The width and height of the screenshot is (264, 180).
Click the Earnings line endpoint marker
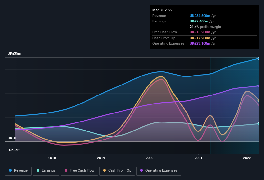(259, 124)
